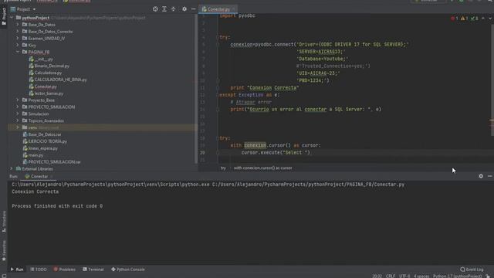Expand the PROYECTO_SIMULACION folder

(x=18, y=107)
